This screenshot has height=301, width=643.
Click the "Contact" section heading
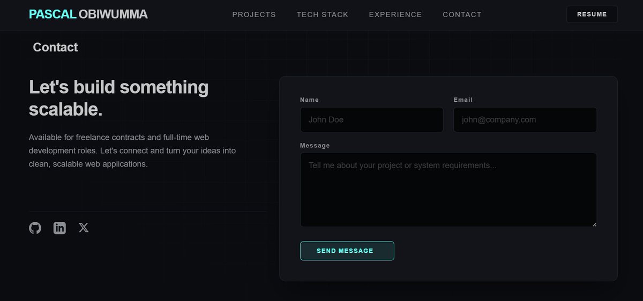[55, 47]
